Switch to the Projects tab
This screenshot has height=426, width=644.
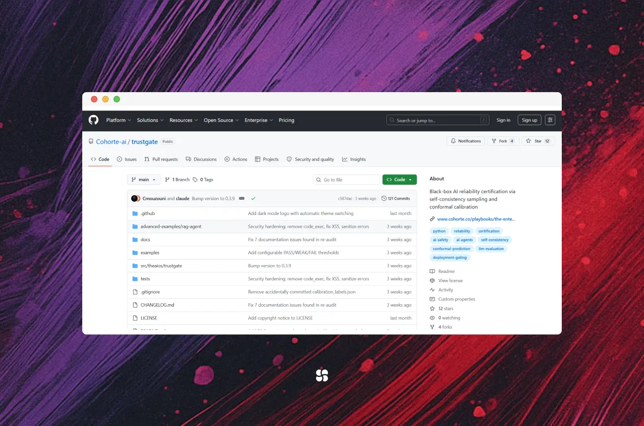(x=267, y=160)
